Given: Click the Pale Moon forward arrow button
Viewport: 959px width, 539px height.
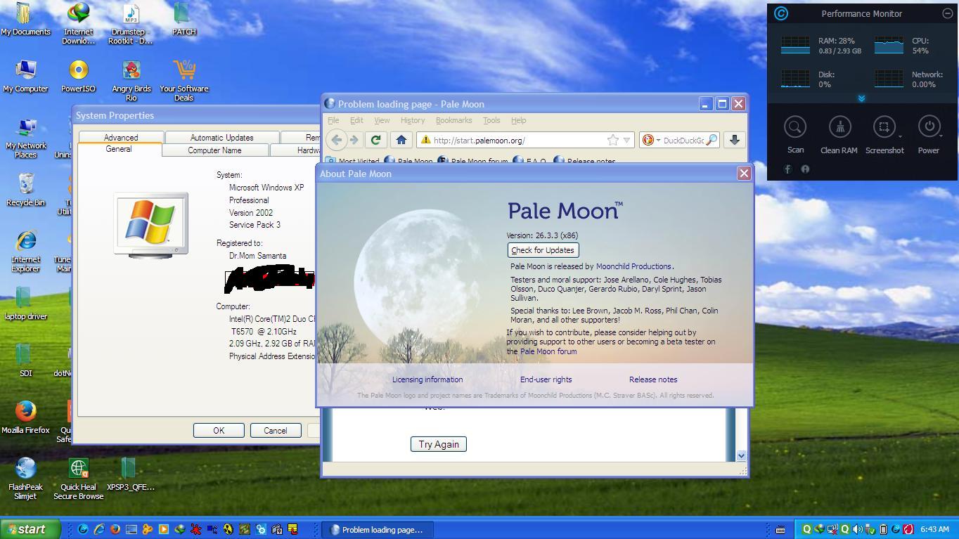Looking at the screenshot, I should pyautogui.click(x=354, y=140).
